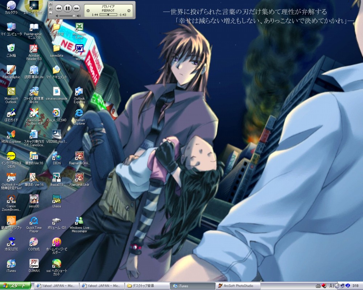Launch Paintgraphic application
Screen dimensions: 363x290
point(11,72)
